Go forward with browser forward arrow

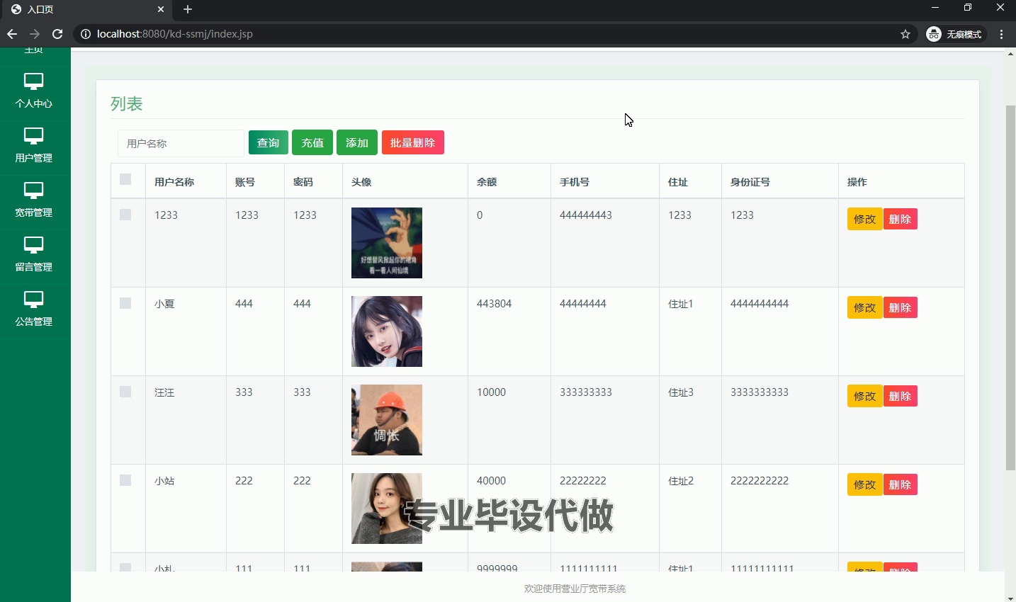35,34
